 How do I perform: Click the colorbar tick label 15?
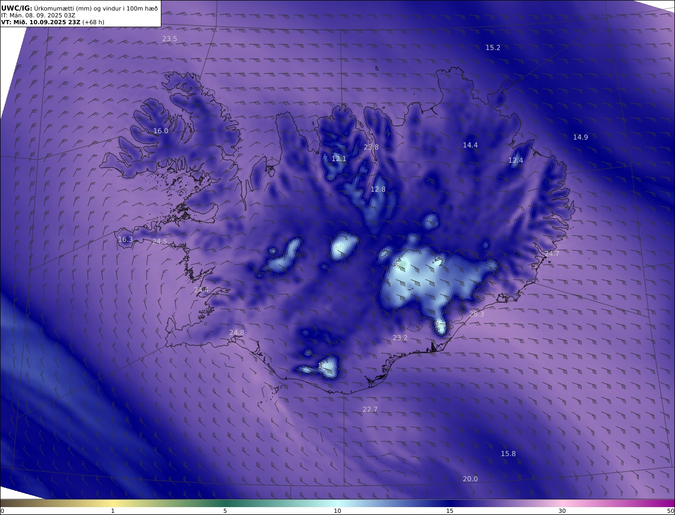pos(450,511)
